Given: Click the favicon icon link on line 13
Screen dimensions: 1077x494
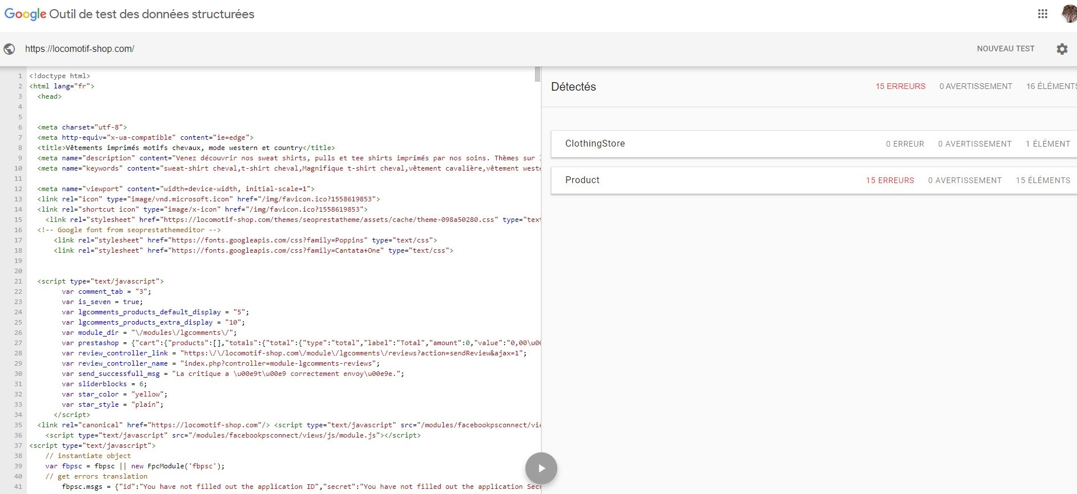Looking at the screenshot, I should [209, 199].
